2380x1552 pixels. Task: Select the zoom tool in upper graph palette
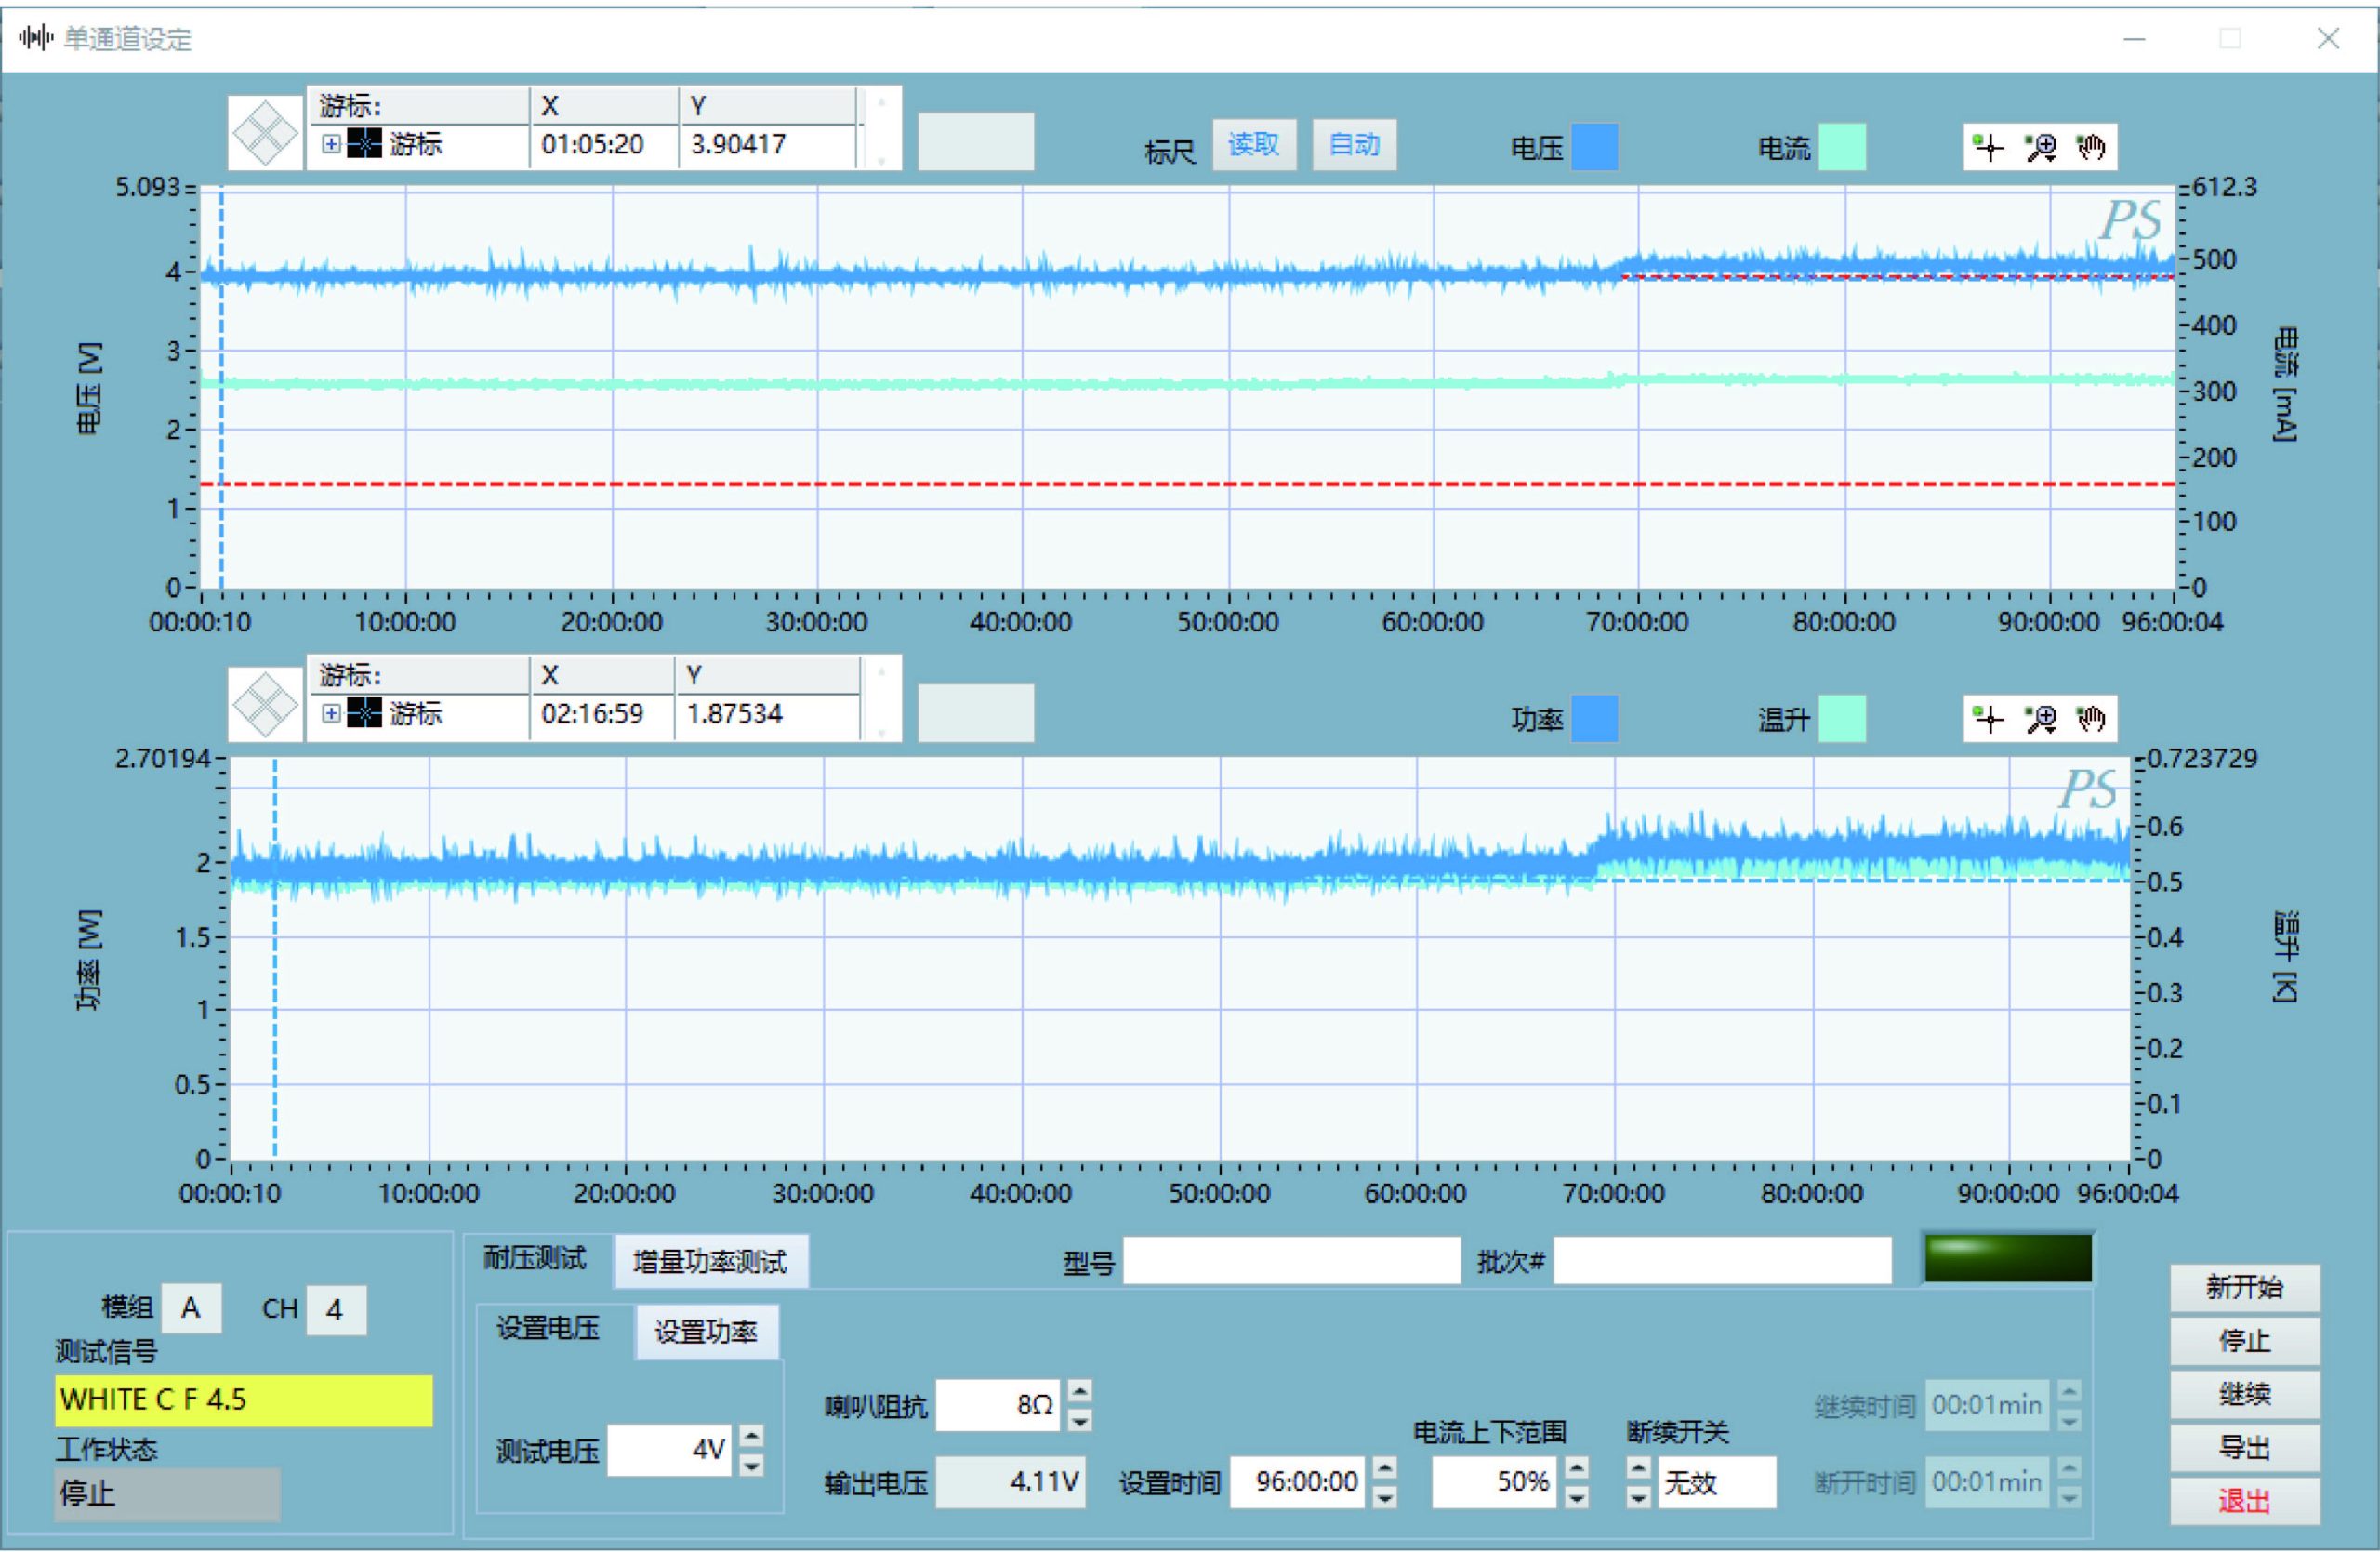(2040, 148)
